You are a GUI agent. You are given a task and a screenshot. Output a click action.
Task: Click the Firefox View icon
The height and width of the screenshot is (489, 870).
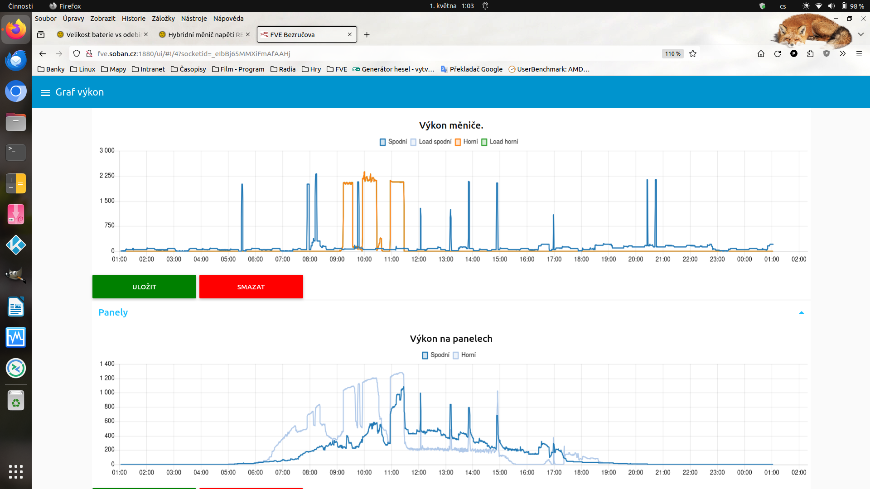pos(41,35)
